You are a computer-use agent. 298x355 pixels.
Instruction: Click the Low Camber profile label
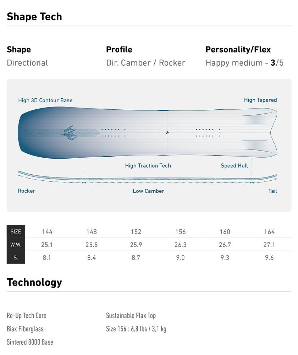pos(148,191)
